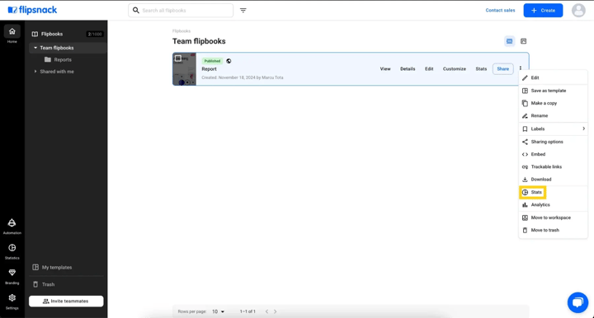This screenshot has height=318, width=594.
Task: Collapse the Team flipbooks tree
Action: [x=35, y=48]
